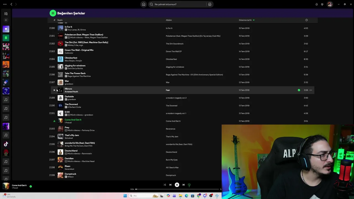The width and height of the screenshot is (354, 199).
Task: Toggle repeat mode in the player
Action: click(x=189, y=185)
